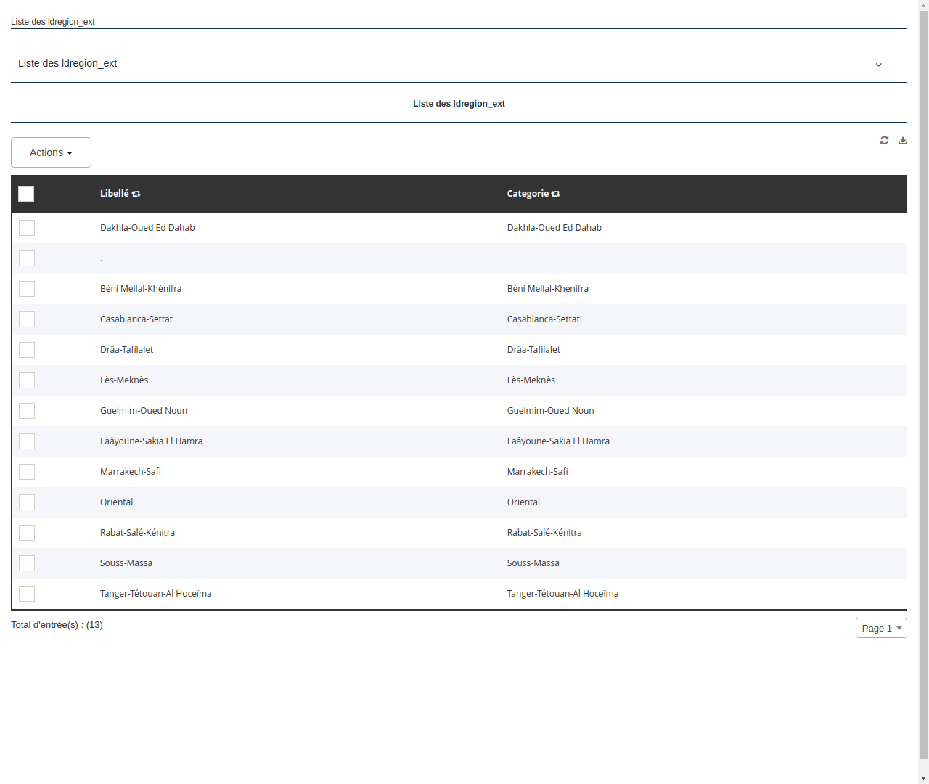
Task: Open the Béni Mellal-Khénifra entry
Action: pyautogui.click(x=141, y=288)
